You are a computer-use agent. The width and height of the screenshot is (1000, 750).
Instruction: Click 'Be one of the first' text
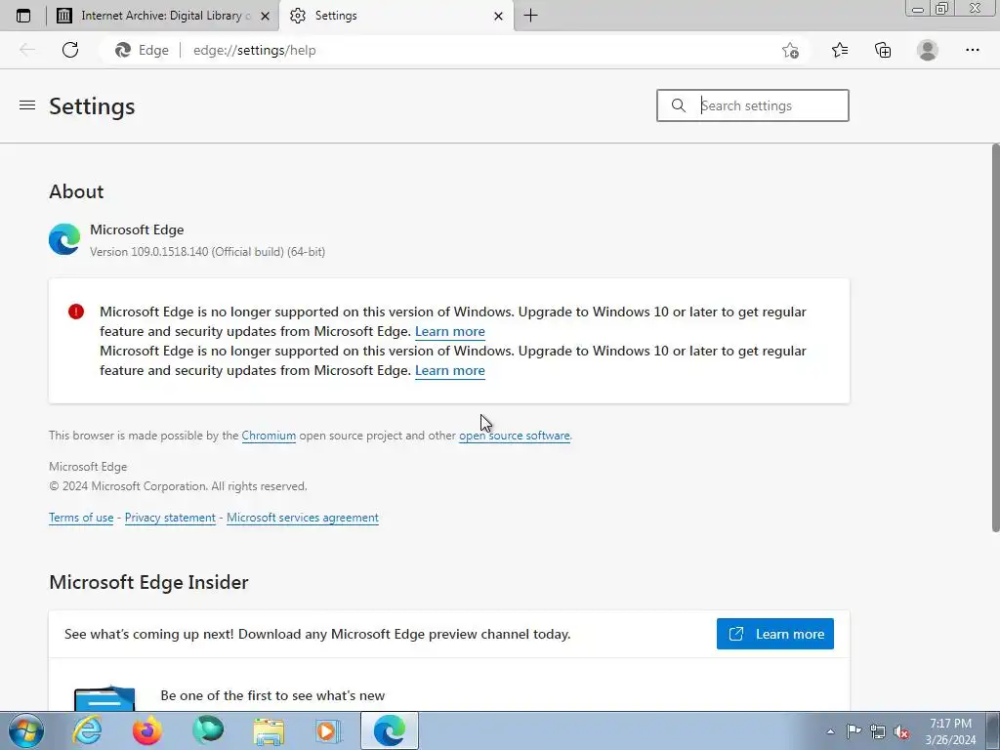pos(272,695)
